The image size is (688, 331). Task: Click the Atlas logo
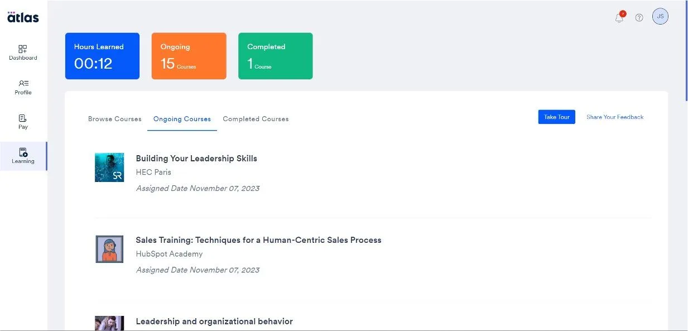[23, 16]
